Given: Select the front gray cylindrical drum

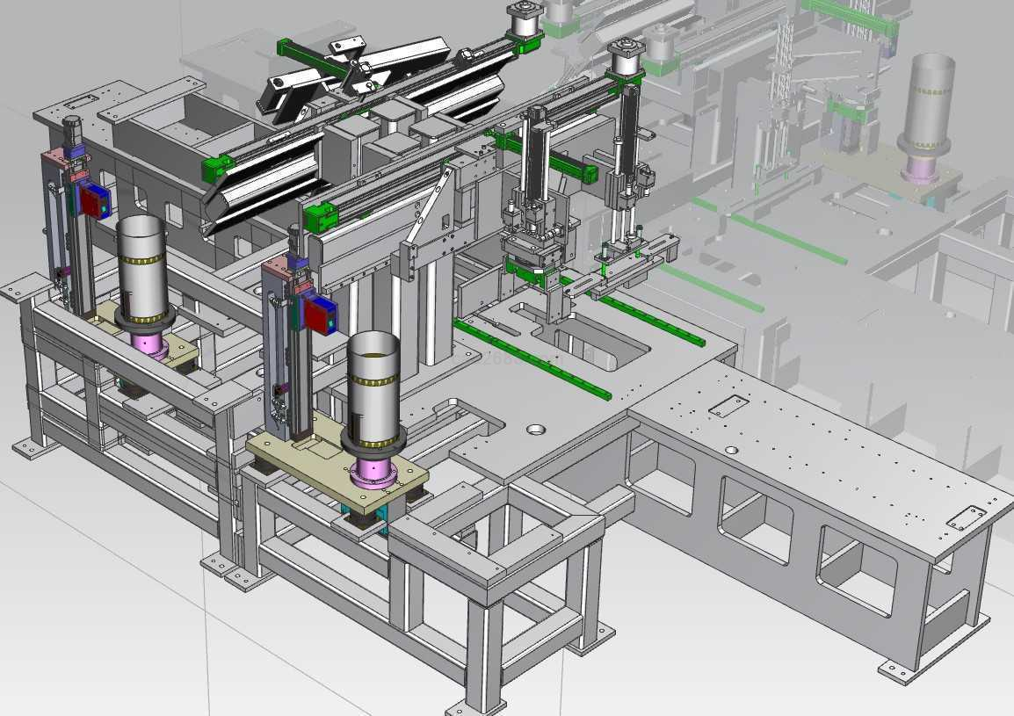Looking at the screenshot, I should point(375,387).
